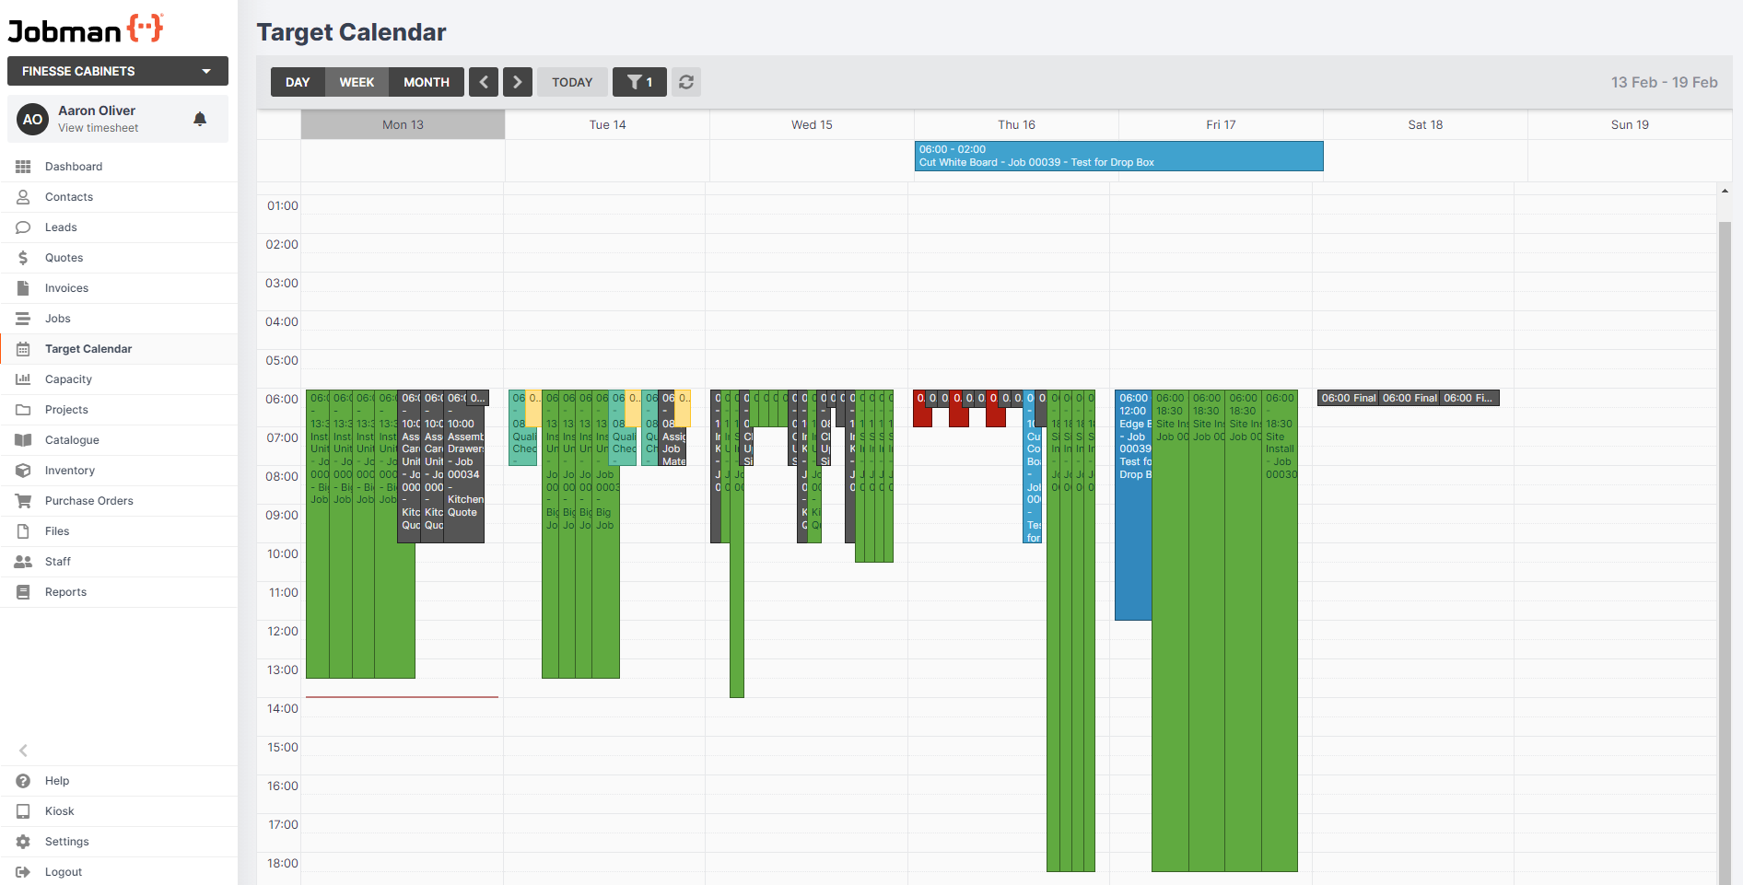
Task: Refresh the calendar view
Action: click(x=685, y=82)
